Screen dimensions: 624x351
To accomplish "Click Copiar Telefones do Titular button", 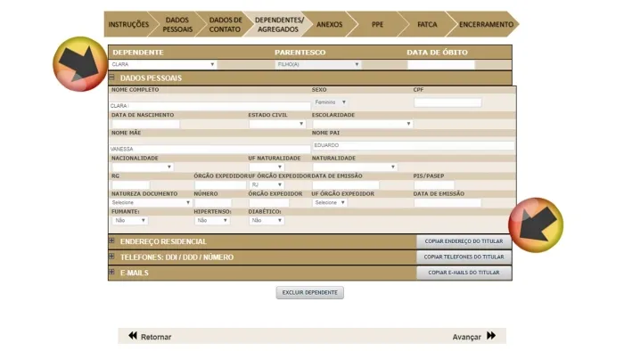I will [464, 257].
